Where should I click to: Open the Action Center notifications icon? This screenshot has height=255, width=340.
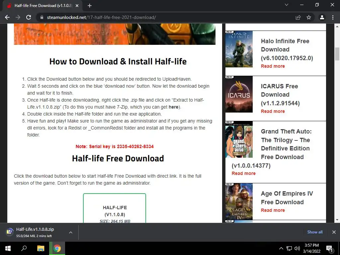(329, 248)
